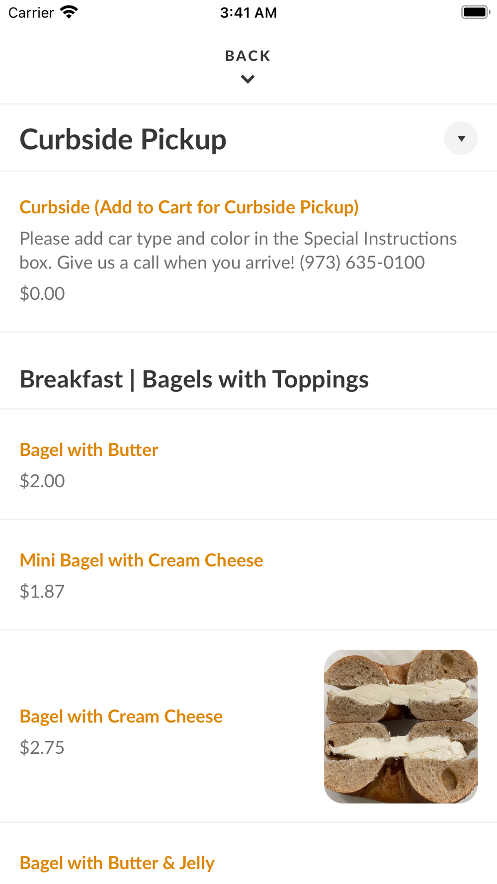View the cream cheese bagel photo
Screen dimensions: 497x884
[401, 726]
